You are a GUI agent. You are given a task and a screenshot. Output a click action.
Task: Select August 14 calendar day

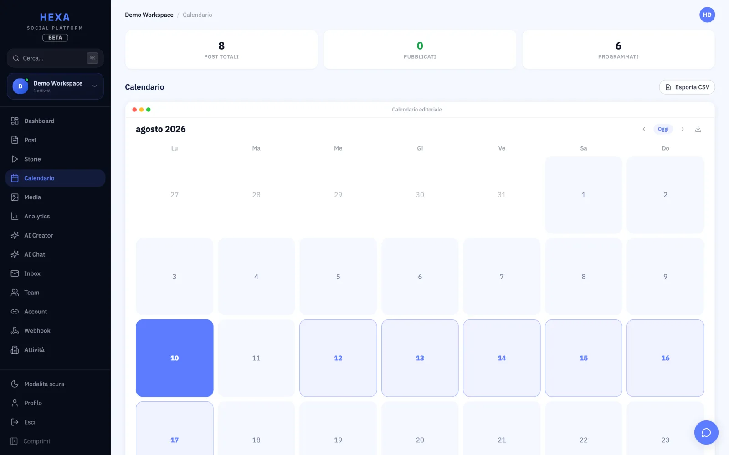[502, 358]
